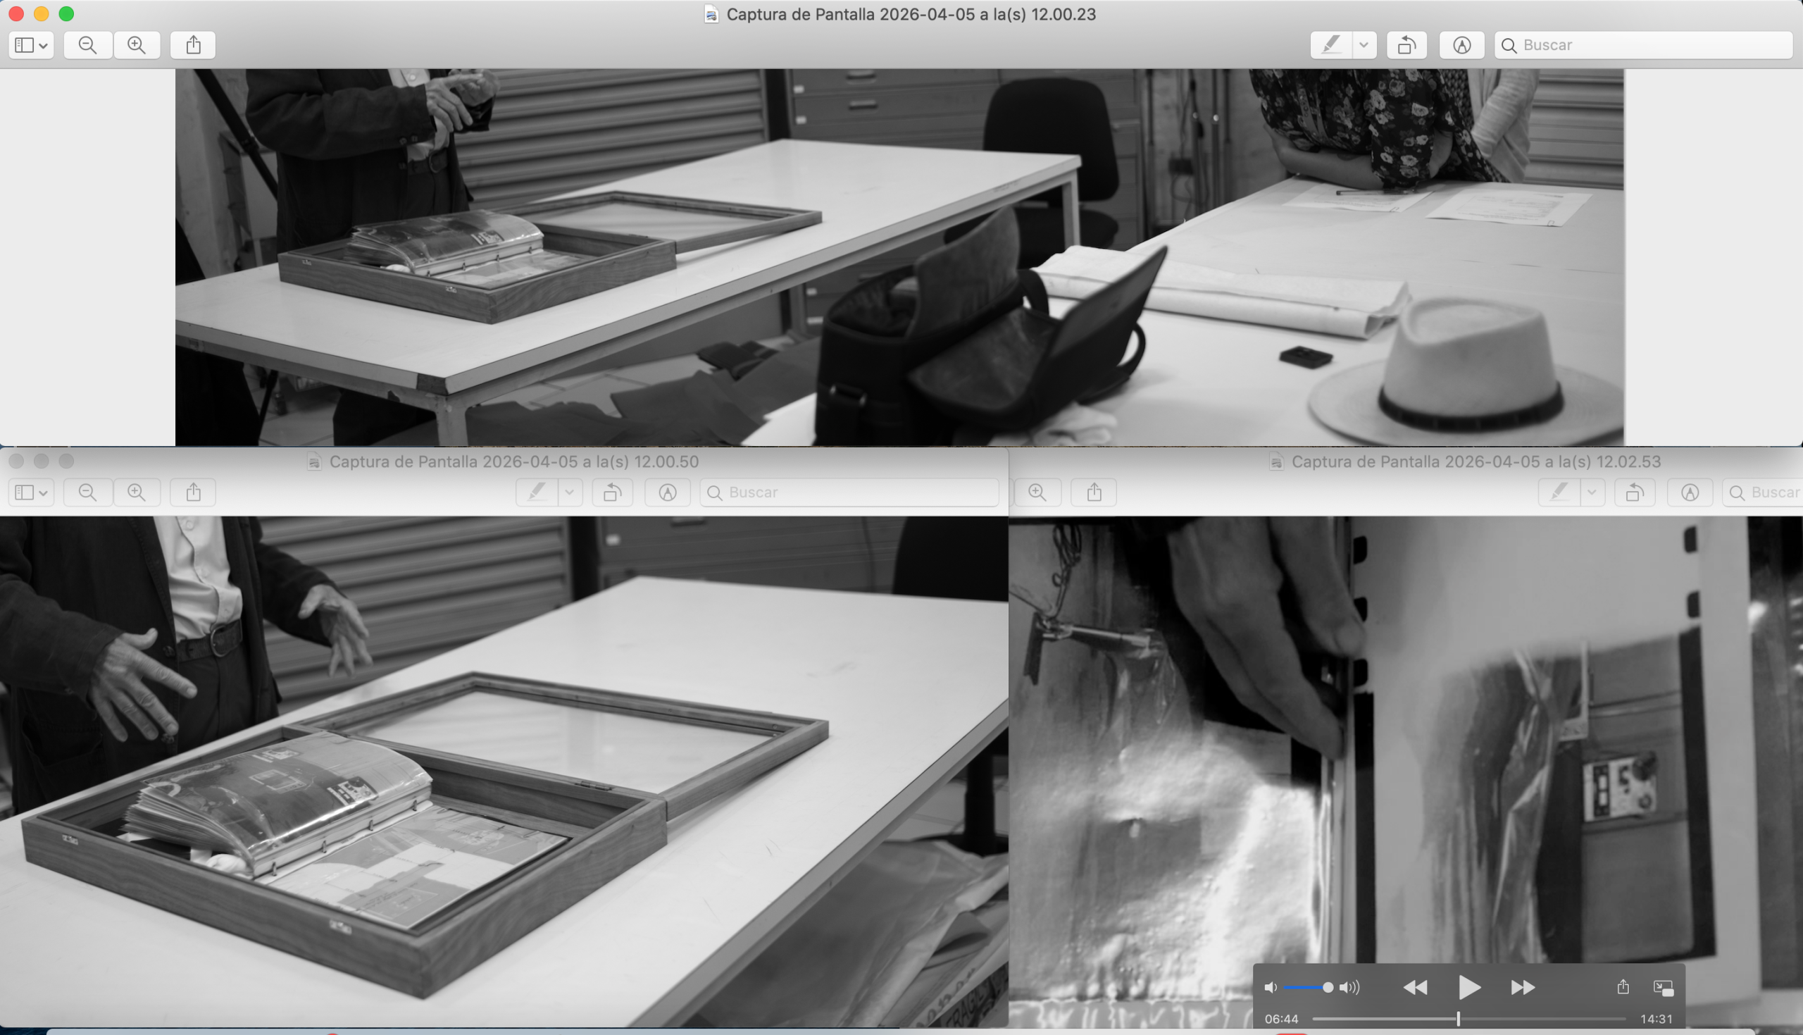1803x1035 pixels.
Task: Open sidebar view menu in top window
Action: pos(31,45)
